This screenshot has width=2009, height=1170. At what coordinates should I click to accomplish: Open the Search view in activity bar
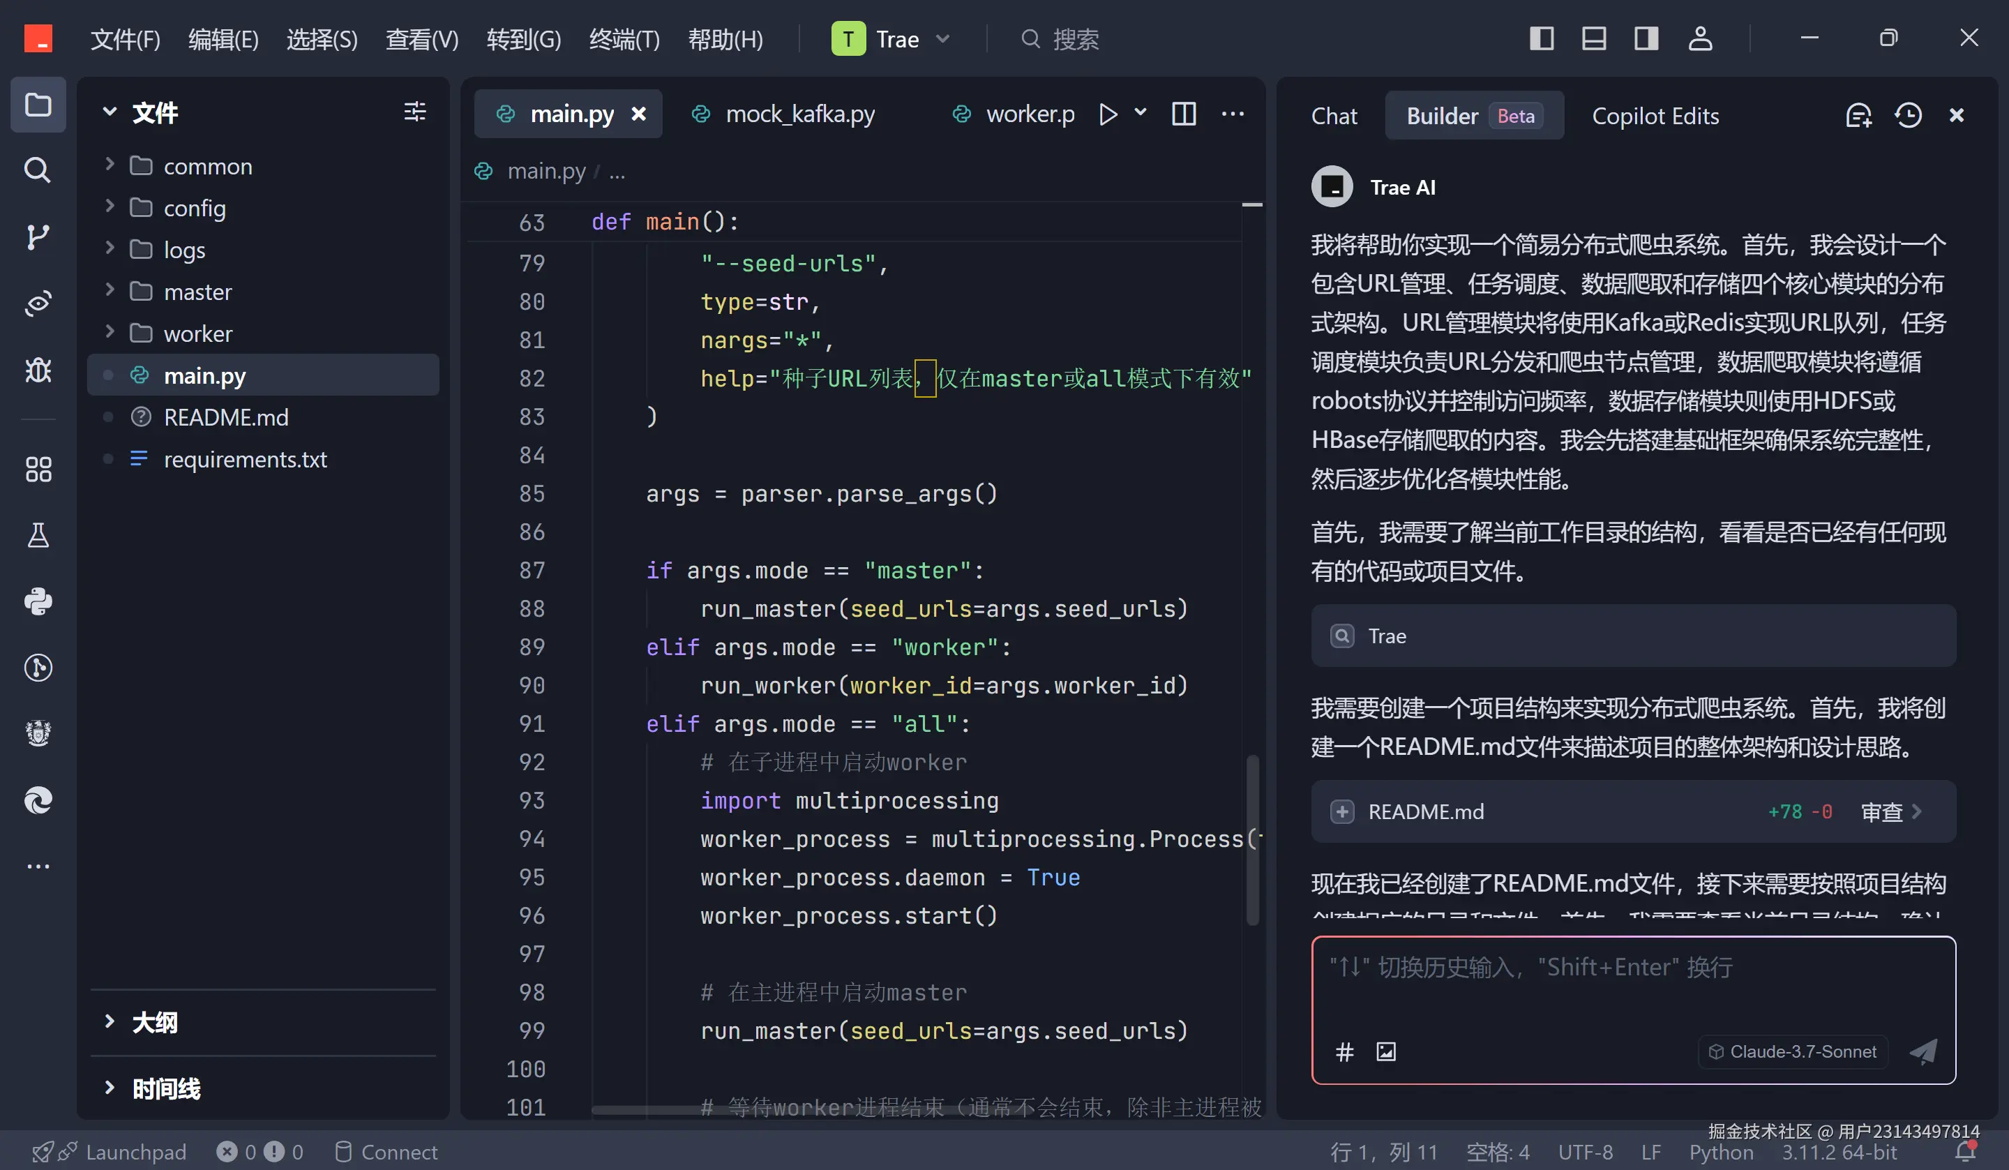pos(38,170)
